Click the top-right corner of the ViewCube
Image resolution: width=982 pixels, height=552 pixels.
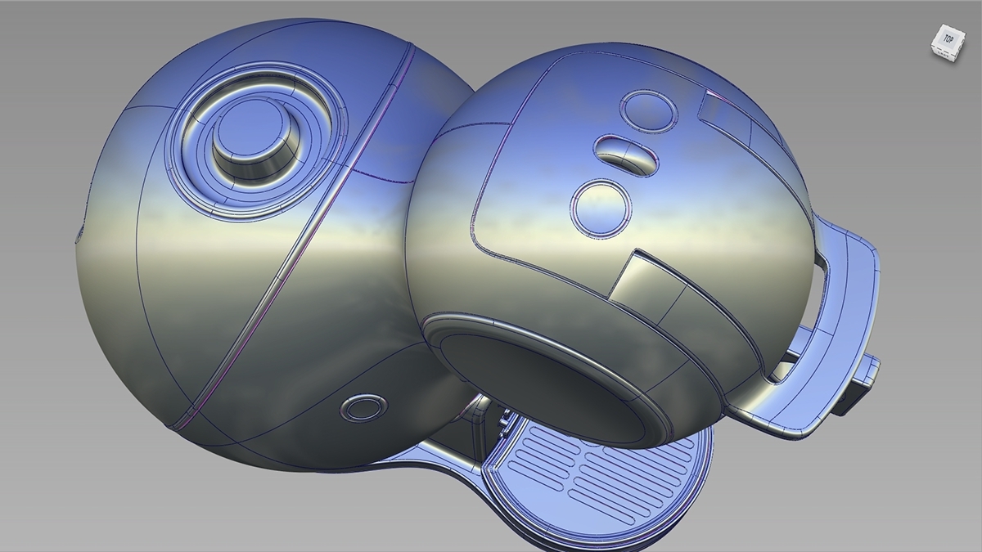click(966, 36)
